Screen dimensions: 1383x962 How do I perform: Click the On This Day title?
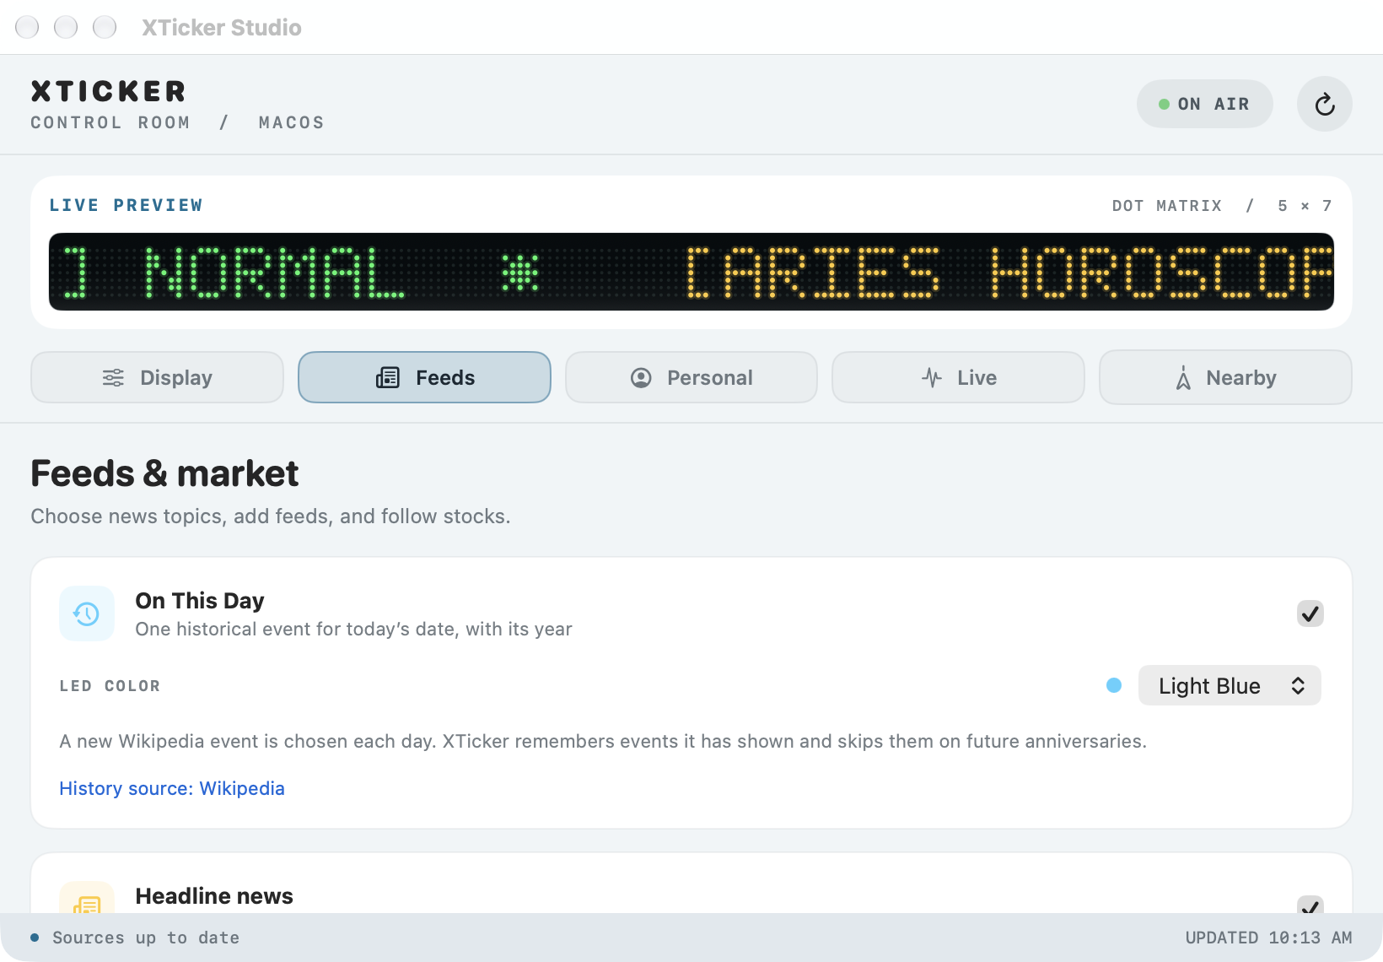[x=200, y=601]
